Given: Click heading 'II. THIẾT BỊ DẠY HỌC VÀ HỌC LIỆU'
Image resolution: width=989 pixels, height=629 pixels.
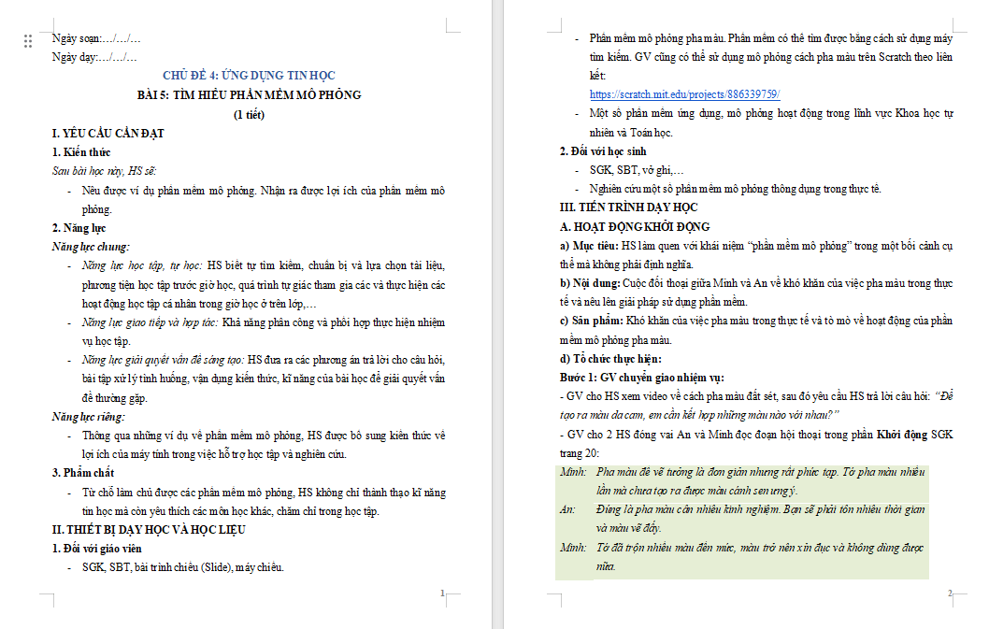Looking at the screenshot, I should coord(149,529).
